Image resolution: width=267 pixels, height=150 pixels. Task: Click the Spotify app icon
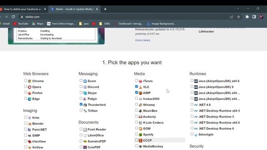(141, 135)
